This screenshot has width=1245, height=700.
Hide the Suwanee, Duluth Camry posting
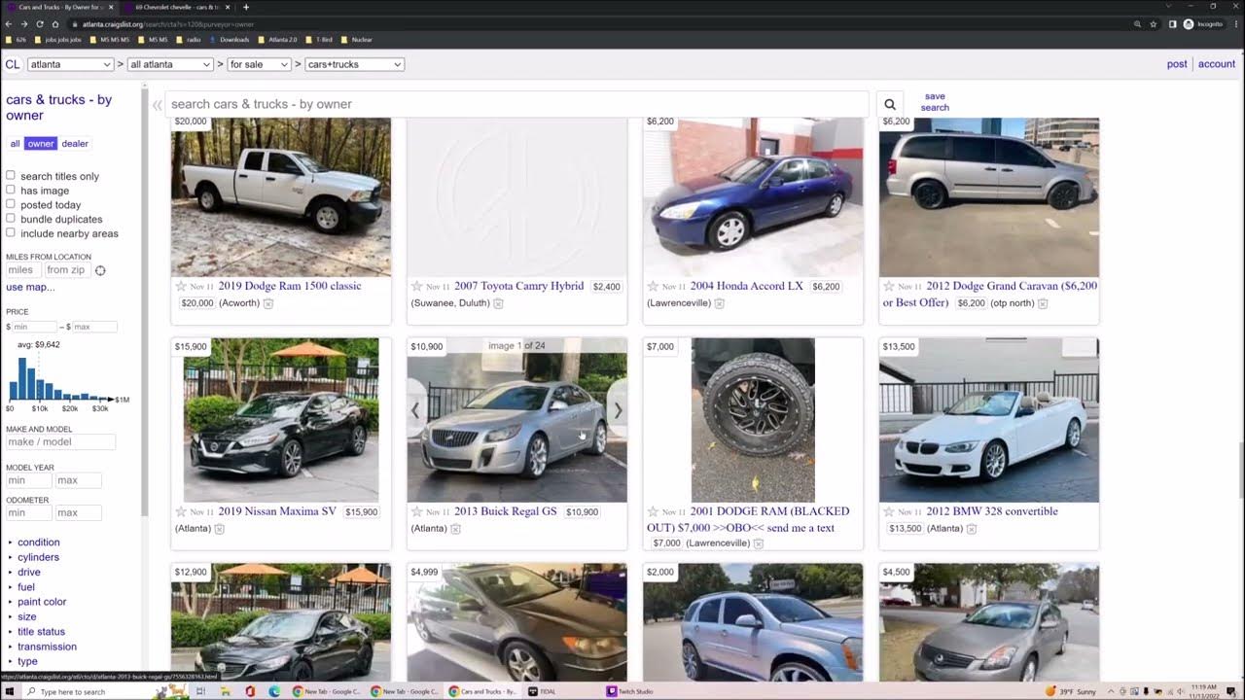click(498, 303)
